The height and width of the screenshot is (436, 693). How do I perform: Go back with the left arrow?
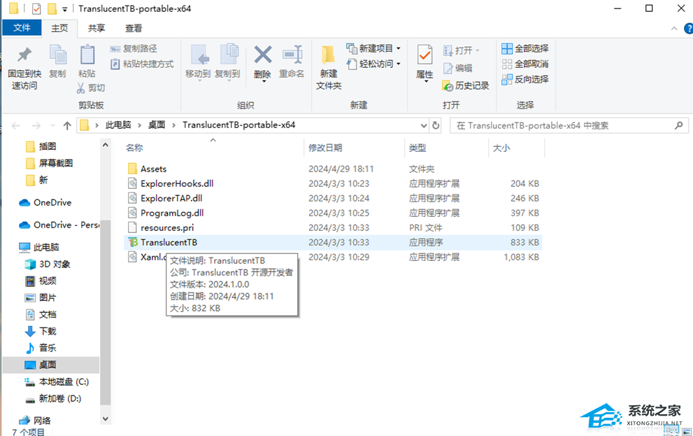tap(16, 126)
